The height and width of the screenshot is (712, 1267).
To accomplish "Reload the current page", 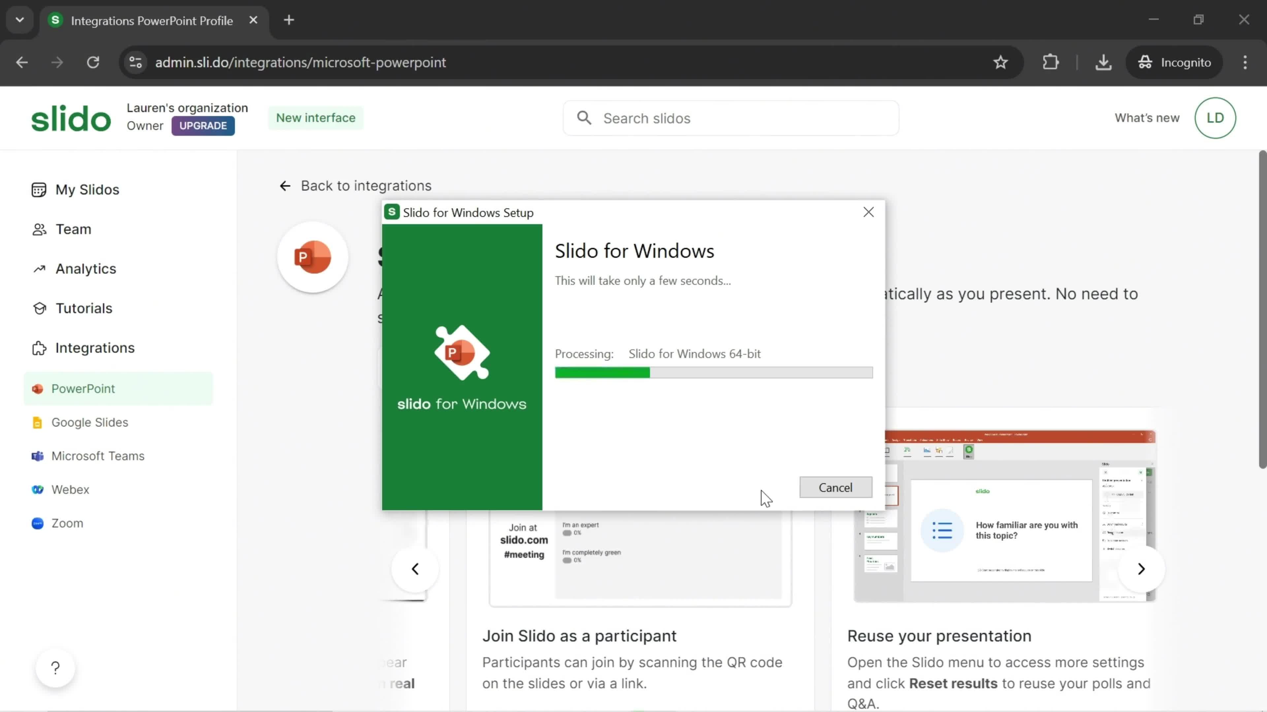I will point(93,62).
